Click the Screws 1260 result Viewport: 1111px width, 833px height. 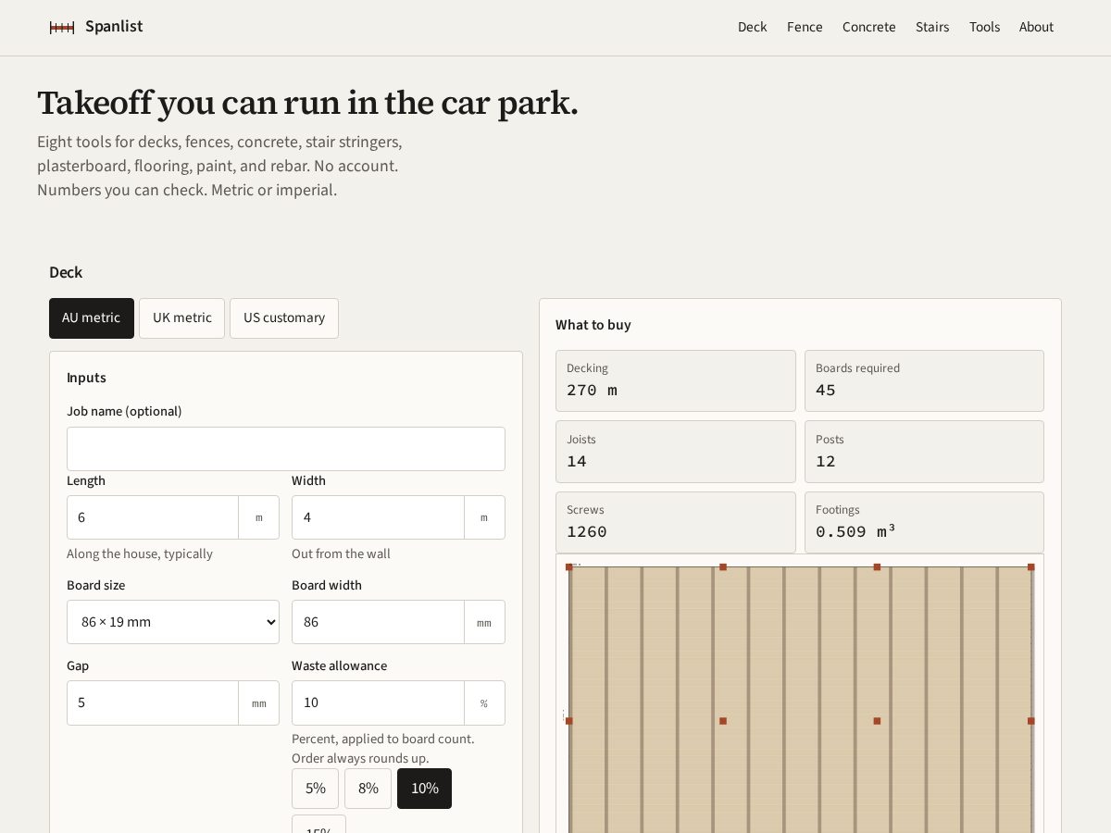[x=676, y=522]
